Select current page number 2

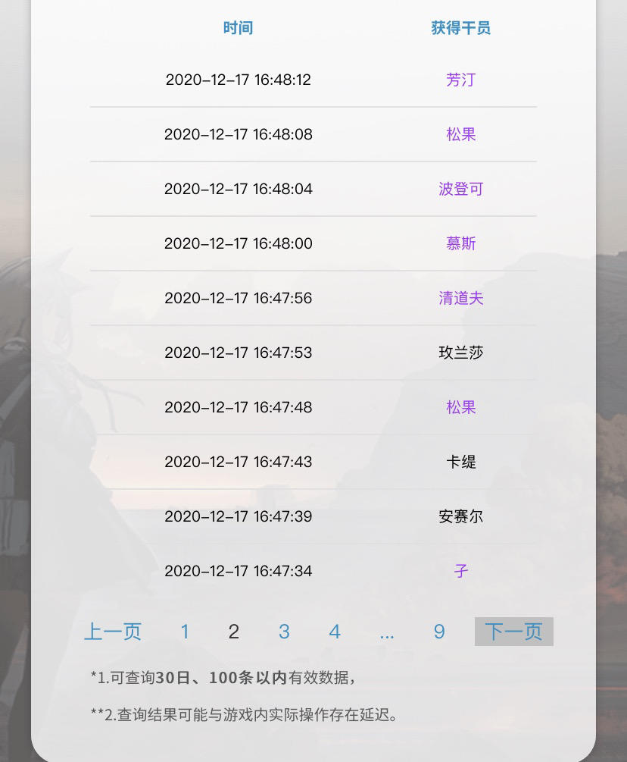point(234,632)
